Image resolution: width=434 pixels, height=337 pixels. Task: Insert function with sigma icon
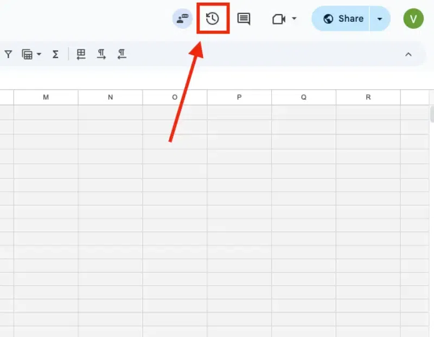[x=55, y=54]
